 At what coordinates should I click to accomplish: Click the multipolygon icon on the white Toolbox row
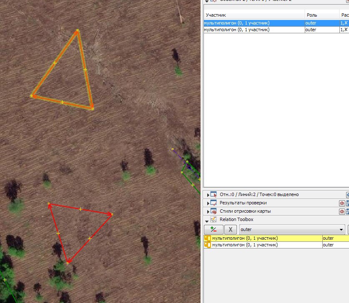[x=208, y=245]
